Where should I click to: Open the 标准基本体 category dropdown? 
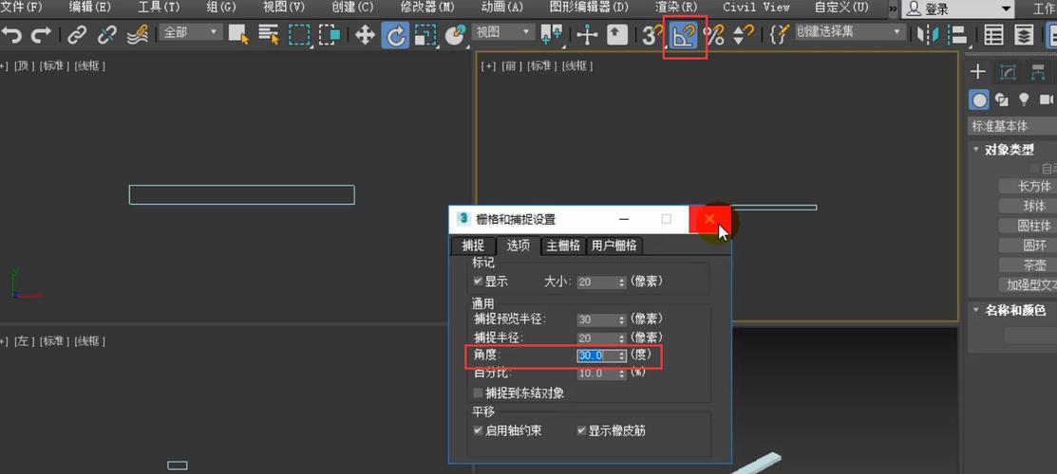point(1012,126)
